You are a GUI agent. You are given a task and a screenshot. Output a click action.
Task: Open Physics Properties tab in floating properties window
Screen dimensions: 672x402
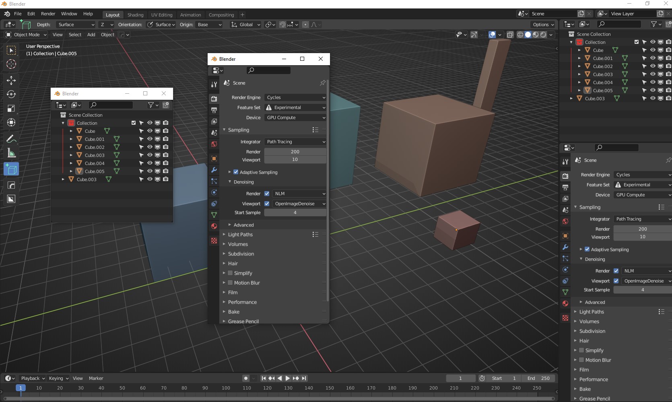pyautogui.click(x=214, y=192)
